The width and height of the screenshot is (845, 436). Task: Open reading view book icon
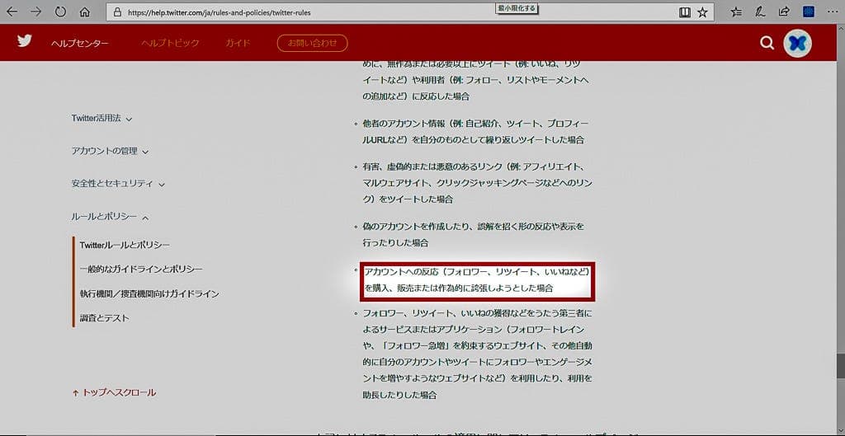coord(684,12)
